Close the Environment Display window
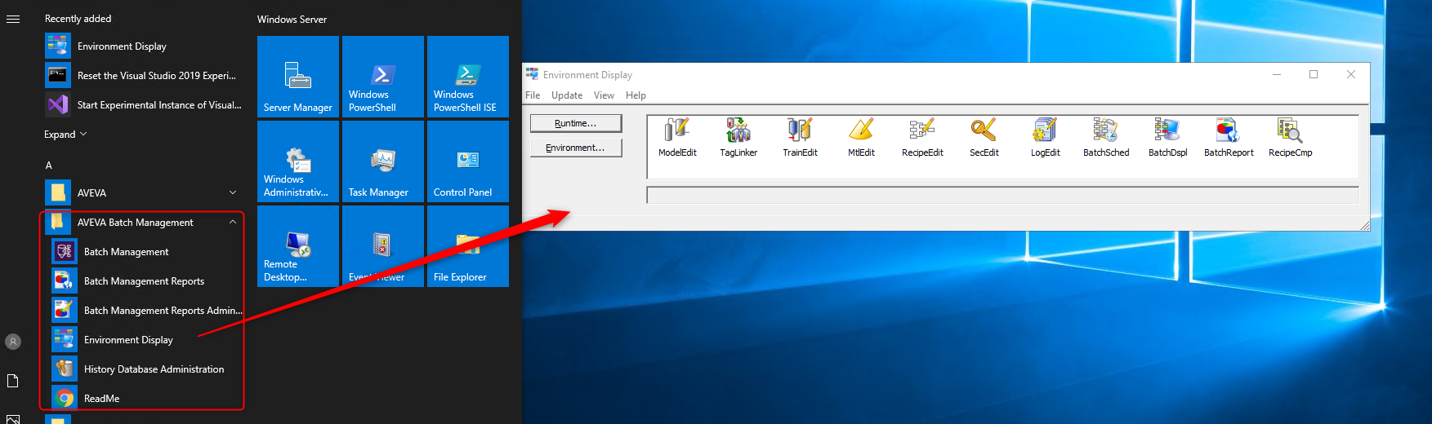The height and width of the screenshot is (424, 1432). 1351,74
